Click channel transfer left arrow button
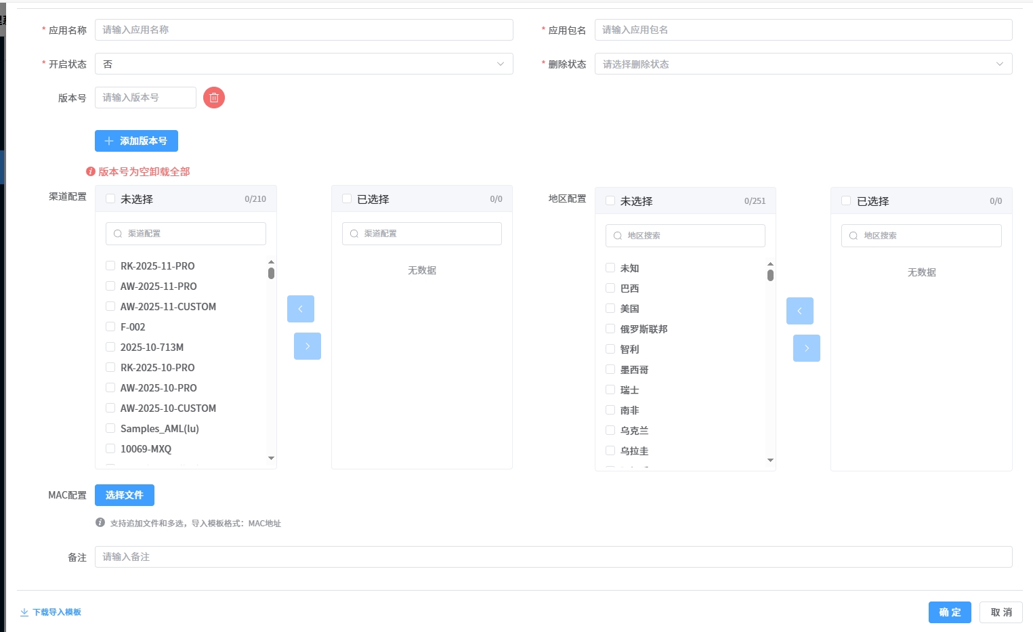The width and height of the screenshot is (1033, 632). click(x=300, y=309)
